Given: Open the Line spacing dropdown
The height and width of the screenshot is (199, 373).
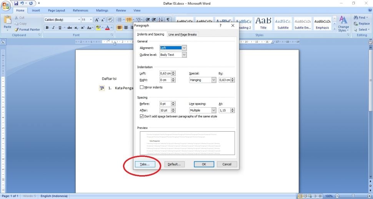Looking at the screenshot, I should pyautogui.click(x=214, y=110).
